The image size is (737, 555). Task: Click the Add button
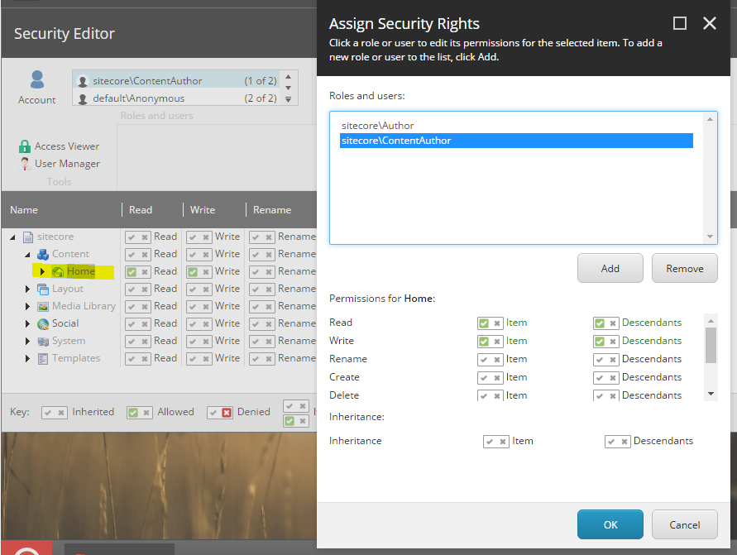pyautogui.click(x=610, y=268)
